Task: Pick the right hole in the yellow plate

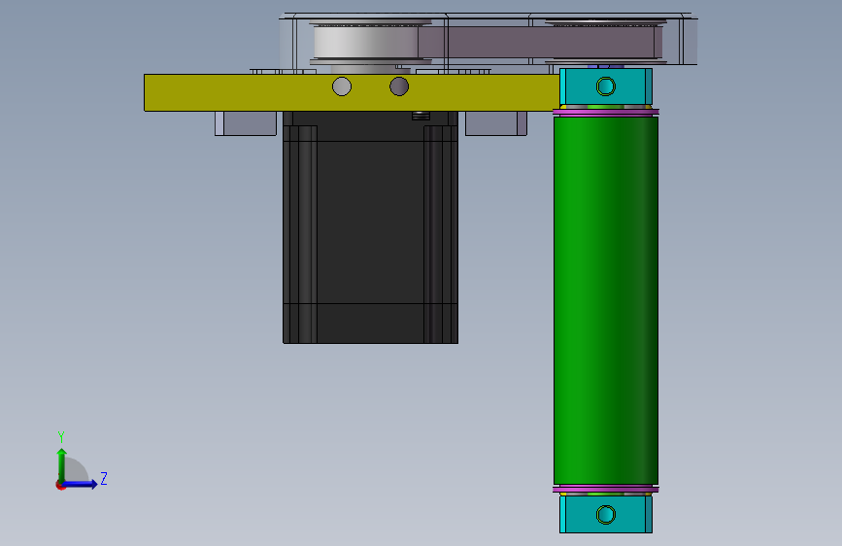Action: click(x=399, y=86)
